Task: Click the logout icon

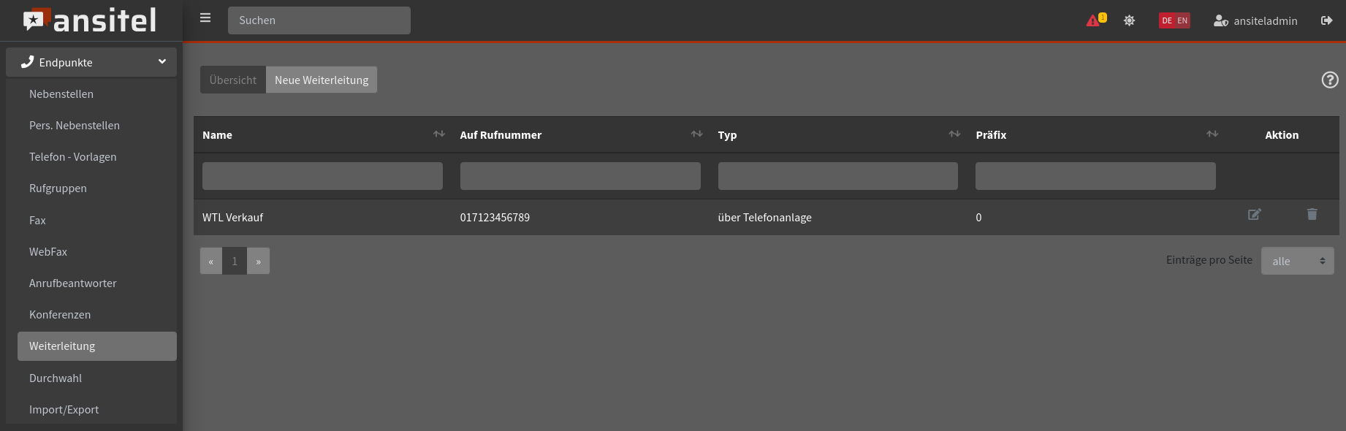Action: click(x=1326, y=20)
